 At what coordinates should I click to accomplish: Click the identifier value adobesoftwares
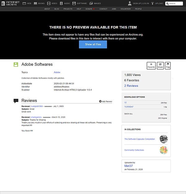61,87
